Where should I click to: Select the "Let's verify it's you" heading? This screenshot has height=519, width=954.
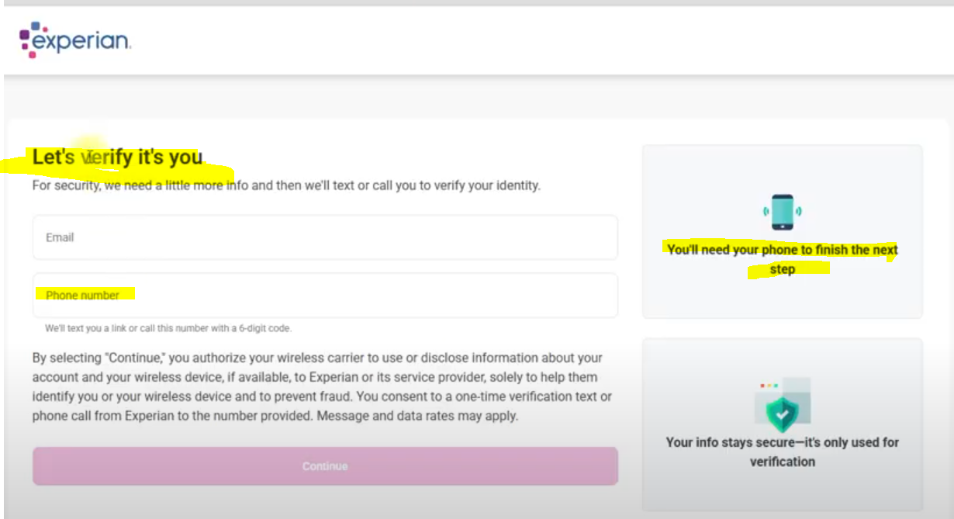coord(117,157)
